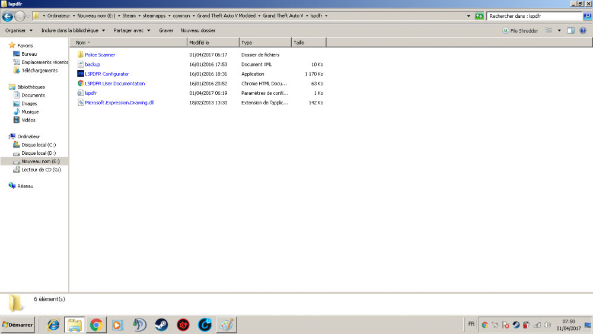Click Réseau in the navigation pane
Image resolution: width=593 pixels, height=334 pixels.
point(25,186)
